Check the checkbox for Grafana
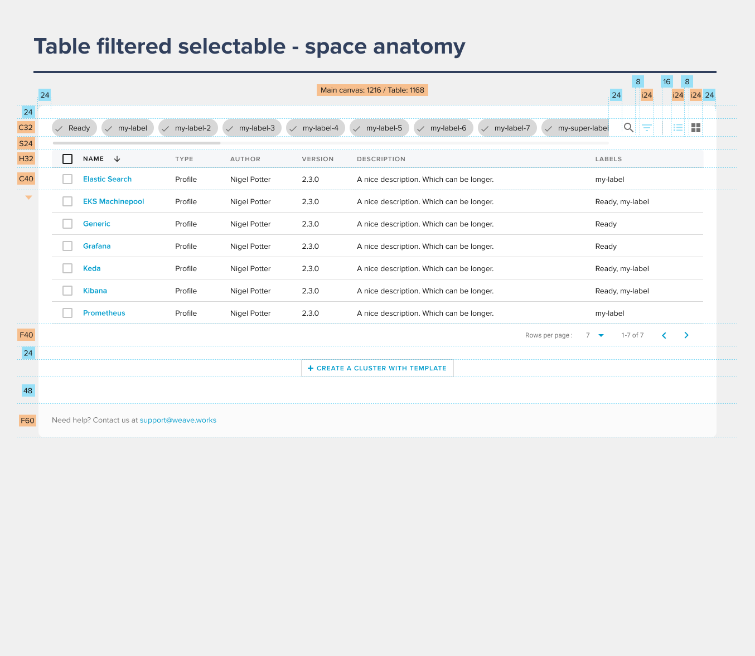The height and width of the screenshot is (656, 755). [x=67, y=246]
